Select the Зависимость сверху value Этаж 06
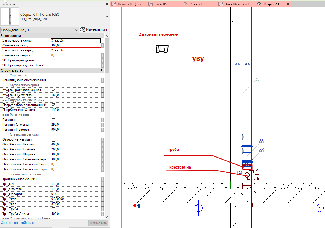 coord(76,50)
